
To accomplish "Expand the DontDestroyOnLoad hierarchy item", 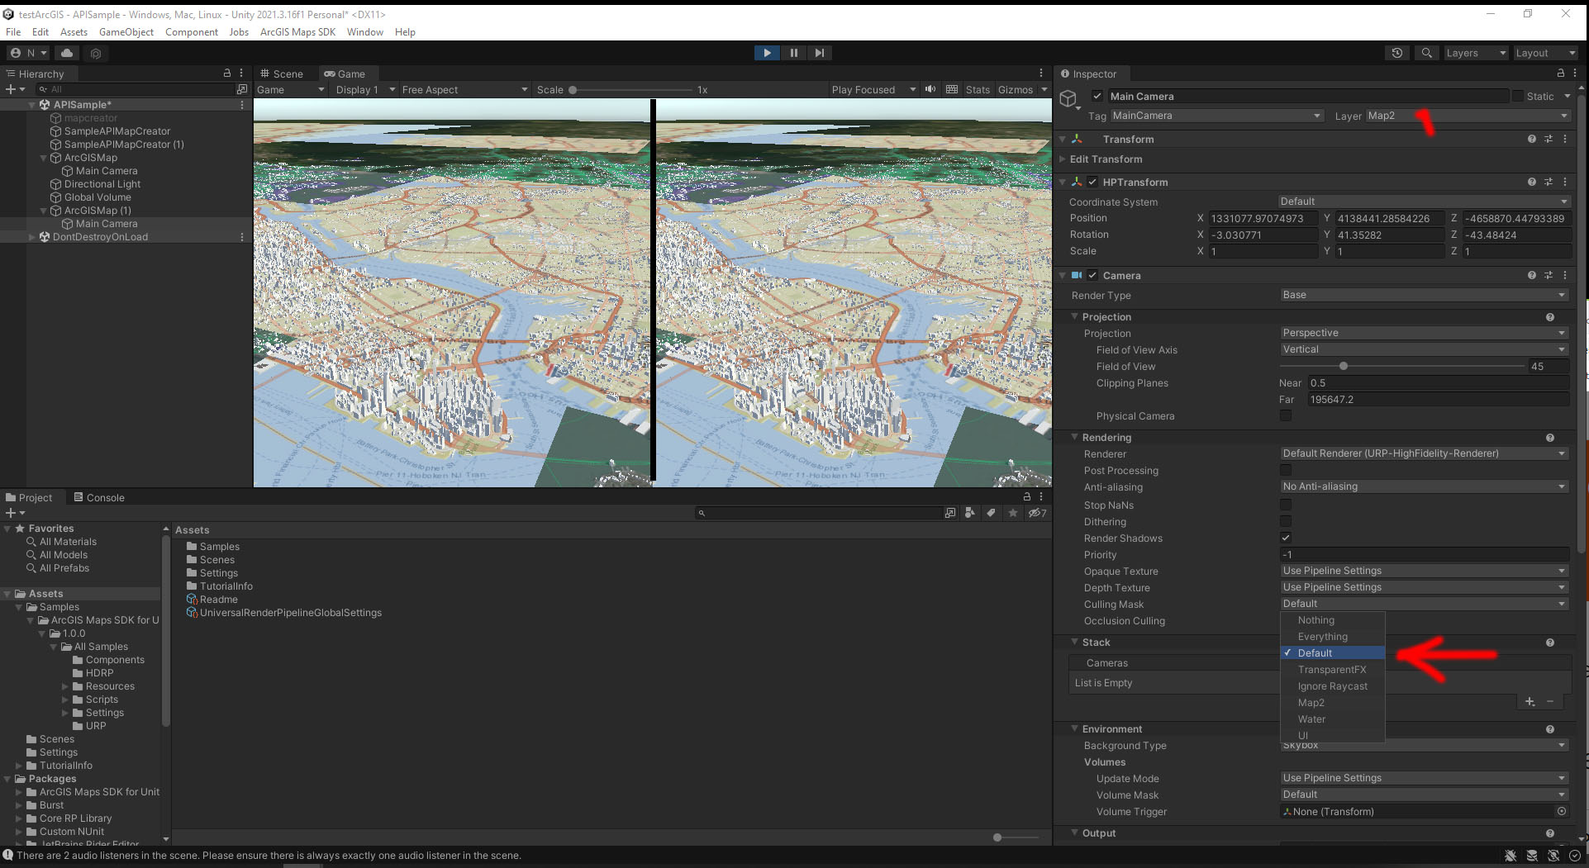I will [32, 237].
